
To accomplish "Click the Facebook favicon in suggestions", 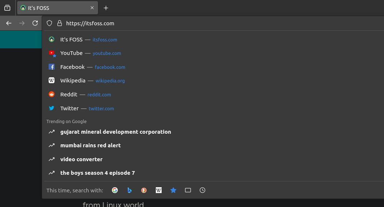I will pos(52,67).
